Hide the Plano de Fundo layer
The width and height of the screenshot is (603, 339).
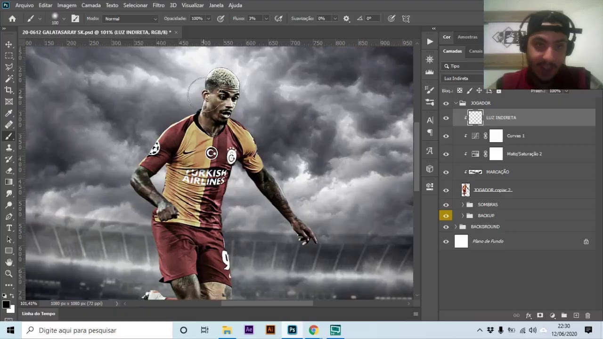[x=446, y=242]
